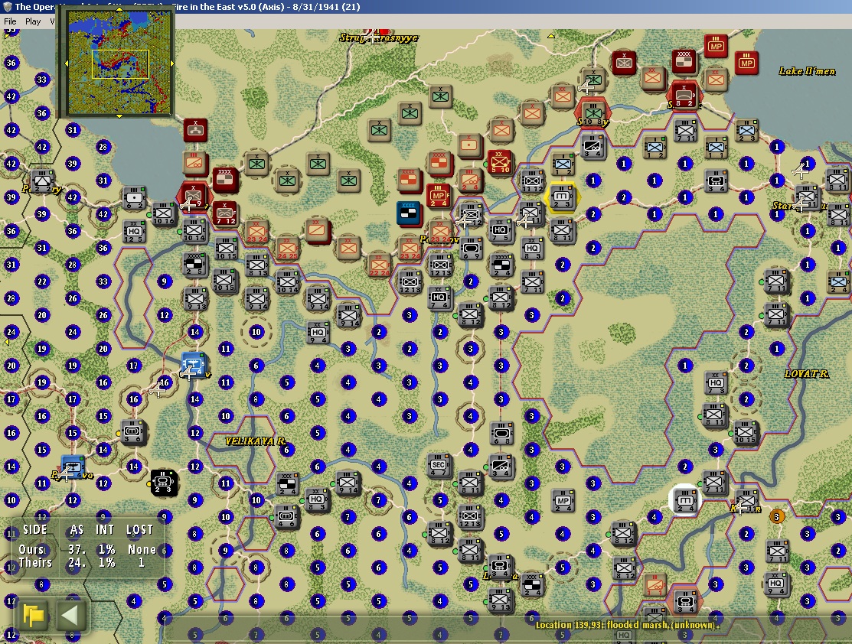The width and height of the screenshot is (852, 644).
Task: Select the XXXX flag unit marked 2 5
Action: [194, 264]
